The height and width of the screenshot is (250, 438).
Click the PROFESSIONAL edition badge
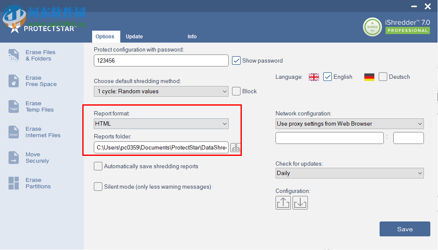[408, 30]
